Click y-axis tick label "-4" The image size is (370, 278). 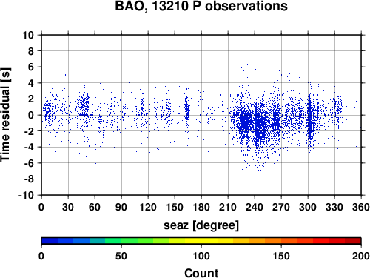[x=29, y=147]
